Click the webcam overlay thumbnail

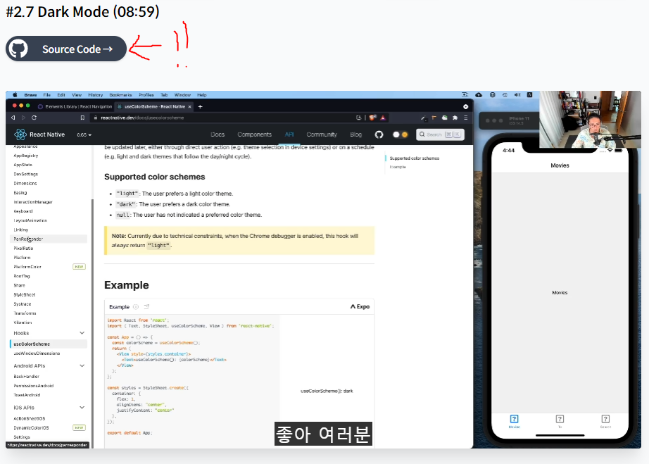pos(591,119)
